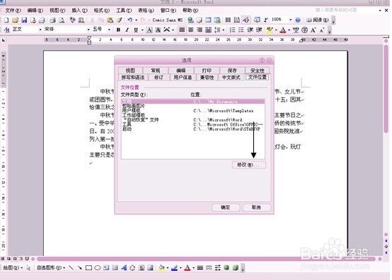
Task: Run the spelling and grammar check
Action: pos(72,20)
